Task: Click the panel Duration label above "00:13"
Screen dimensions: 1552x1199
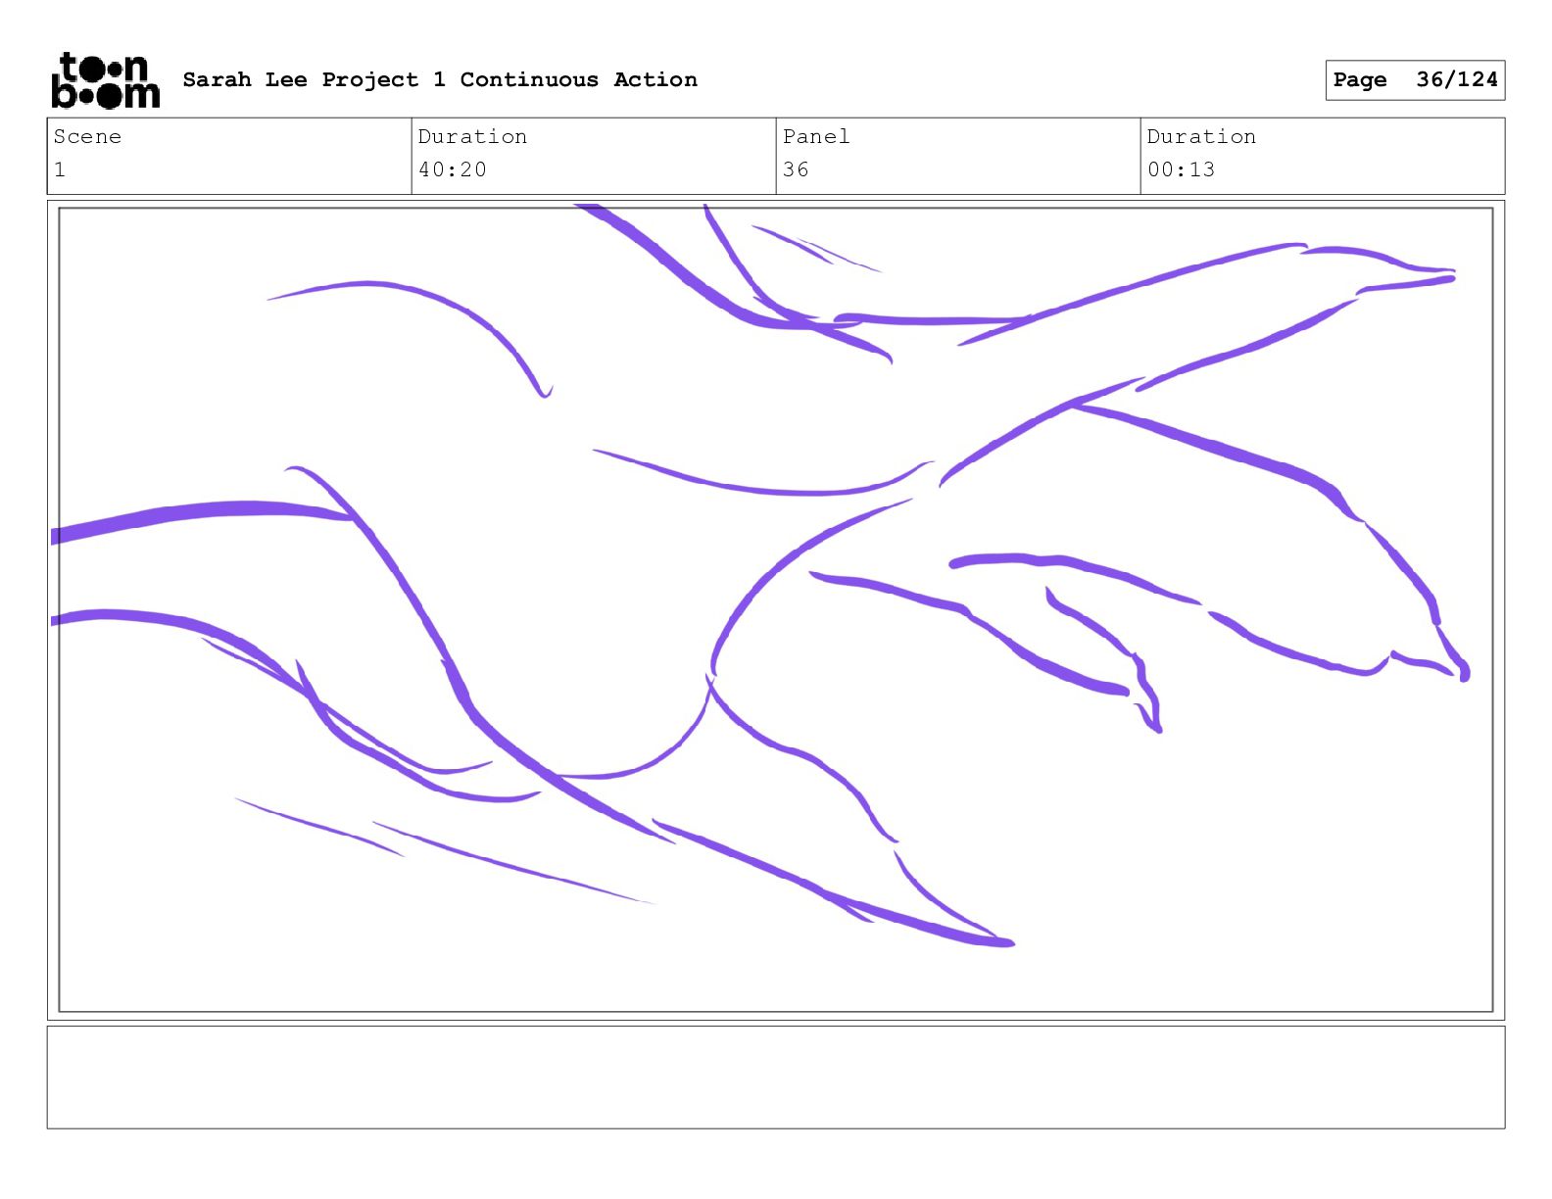Action: (x=1201, y=136)
